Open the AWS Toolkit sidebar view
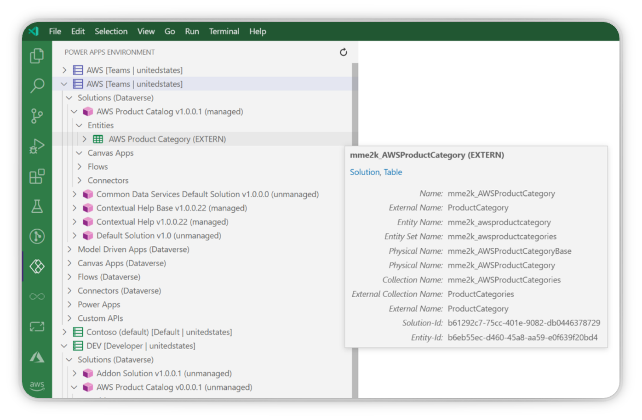 click(37, 385)
